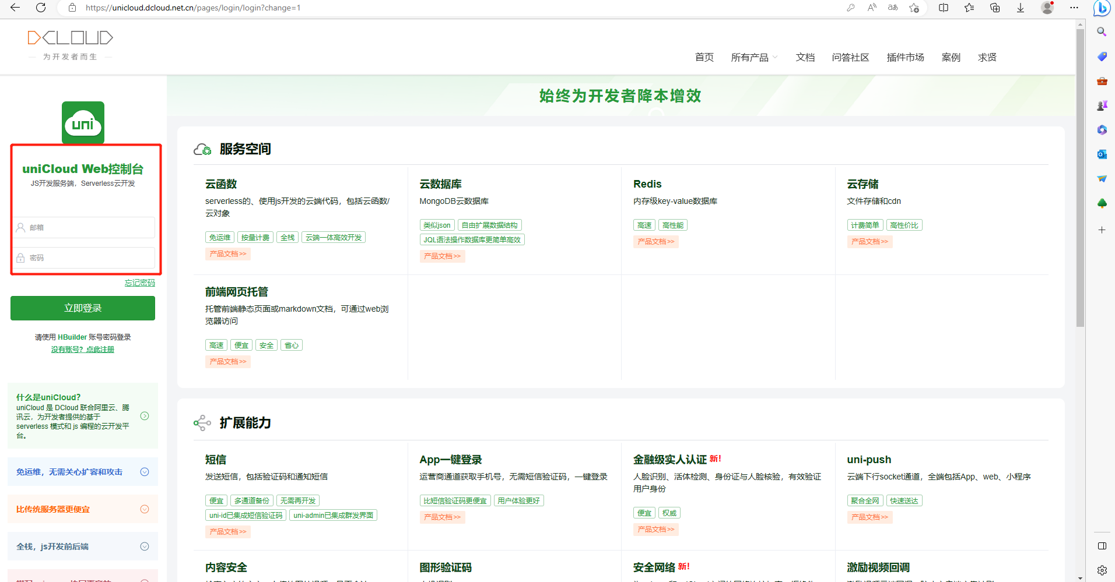Click the 高性价比 tag under 云存储
This screenshot has height=582, width=1115.
click(x=904, y=225)
